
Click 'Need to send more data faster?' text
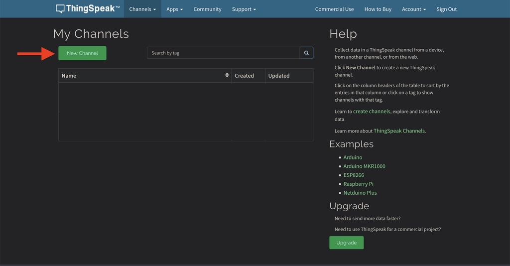[368, 219]
